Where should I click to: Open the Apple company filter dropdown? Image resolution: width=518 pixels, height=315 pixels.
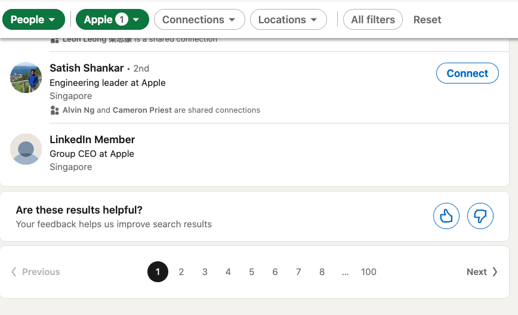click(x=112, y=20)
